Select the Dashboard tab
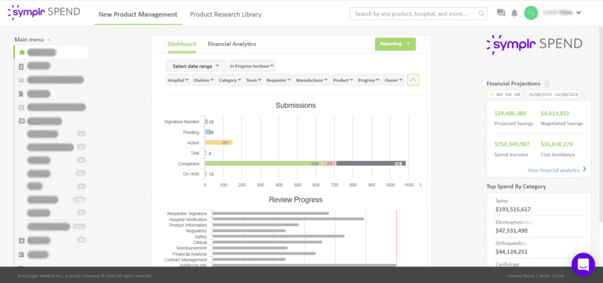This screenshot has width=603, height=283. [181, 44]
